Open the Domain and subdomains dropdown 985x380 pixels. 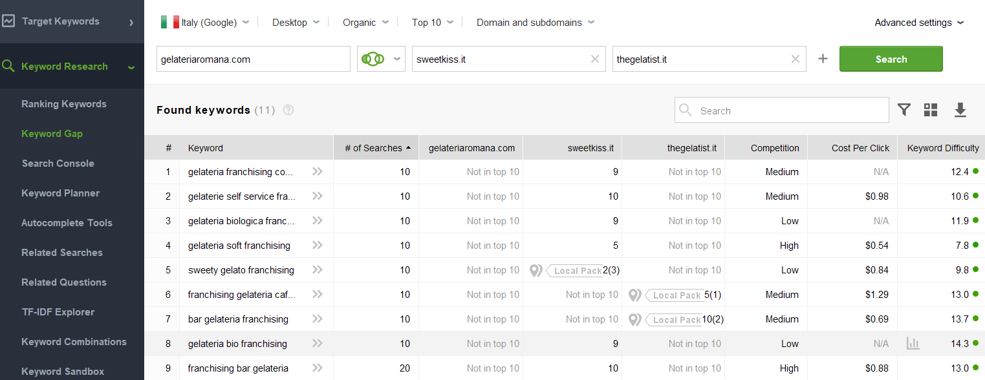(536, 22)
